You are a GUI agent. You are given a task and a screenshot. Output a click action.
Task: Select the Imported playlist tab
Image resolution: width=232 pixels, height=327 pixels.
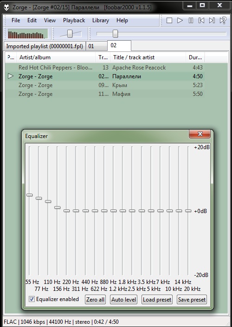click(45, 46)
